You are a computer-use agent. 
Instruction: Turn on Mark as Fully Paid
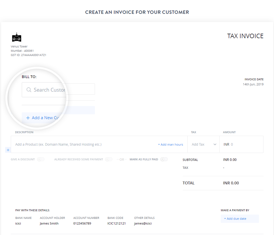point(164,159)
